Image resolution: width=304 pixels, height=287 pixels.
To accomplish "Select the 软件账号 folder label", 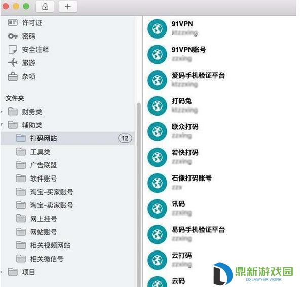I will click(x=44, y=178).
